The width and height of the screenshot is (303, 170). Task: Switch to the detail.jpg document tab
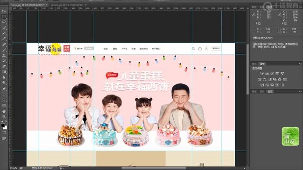(67, 5)
